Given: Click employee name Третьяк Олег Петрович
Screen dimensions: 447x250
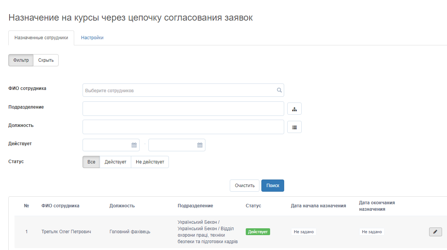Looking at the screenshot, I should coord(66,232).
